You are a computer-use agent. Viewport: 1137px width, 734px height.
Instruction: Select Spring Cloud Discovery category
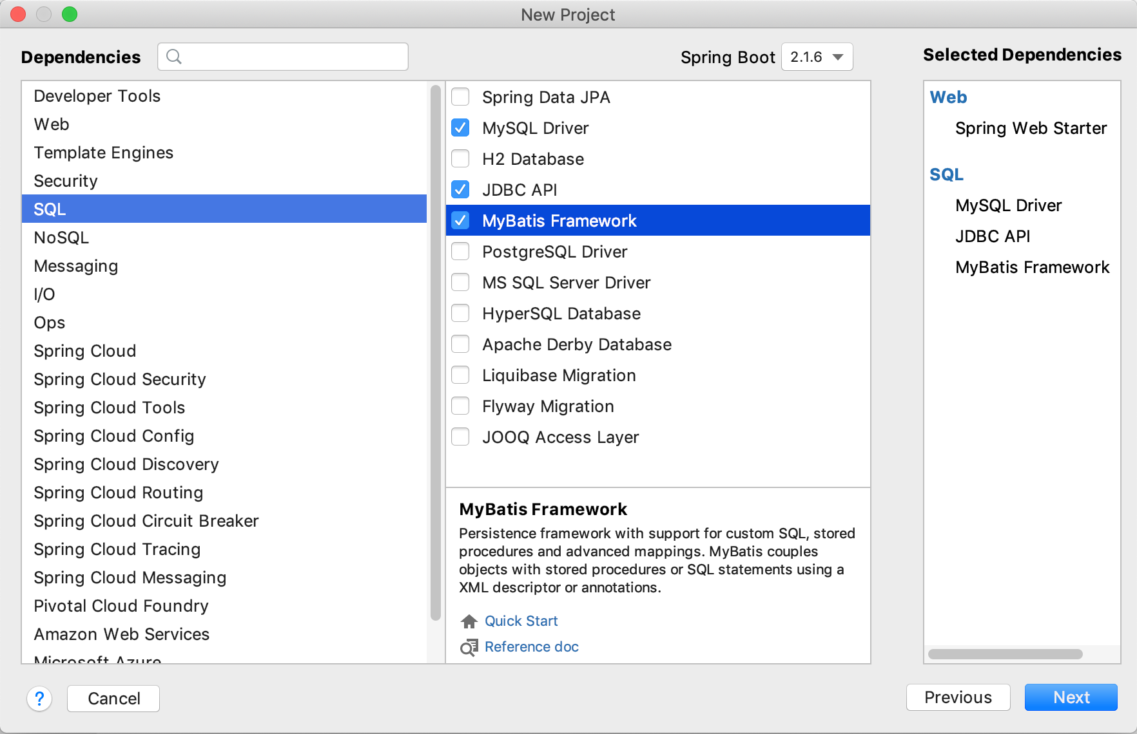point(224,464)
